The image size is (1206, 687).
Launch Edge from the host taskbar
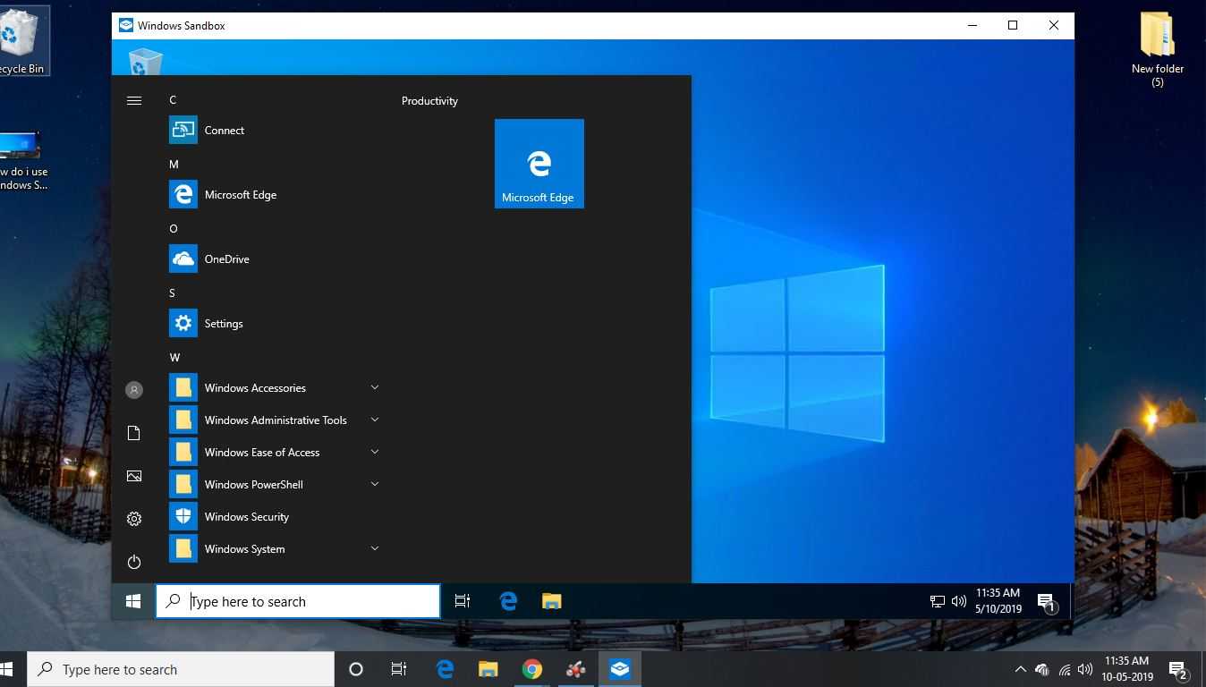point(445,669)
